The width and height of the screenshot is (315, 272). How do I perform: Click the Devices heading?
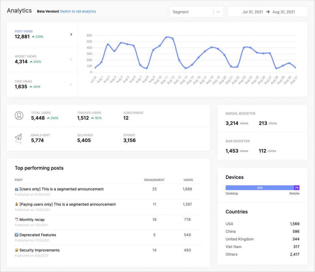235,177
